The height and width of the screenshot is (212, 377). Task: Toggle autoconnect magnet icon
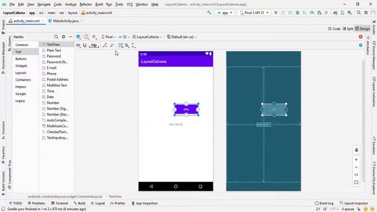pyautogui.click(x=85, y=45)
